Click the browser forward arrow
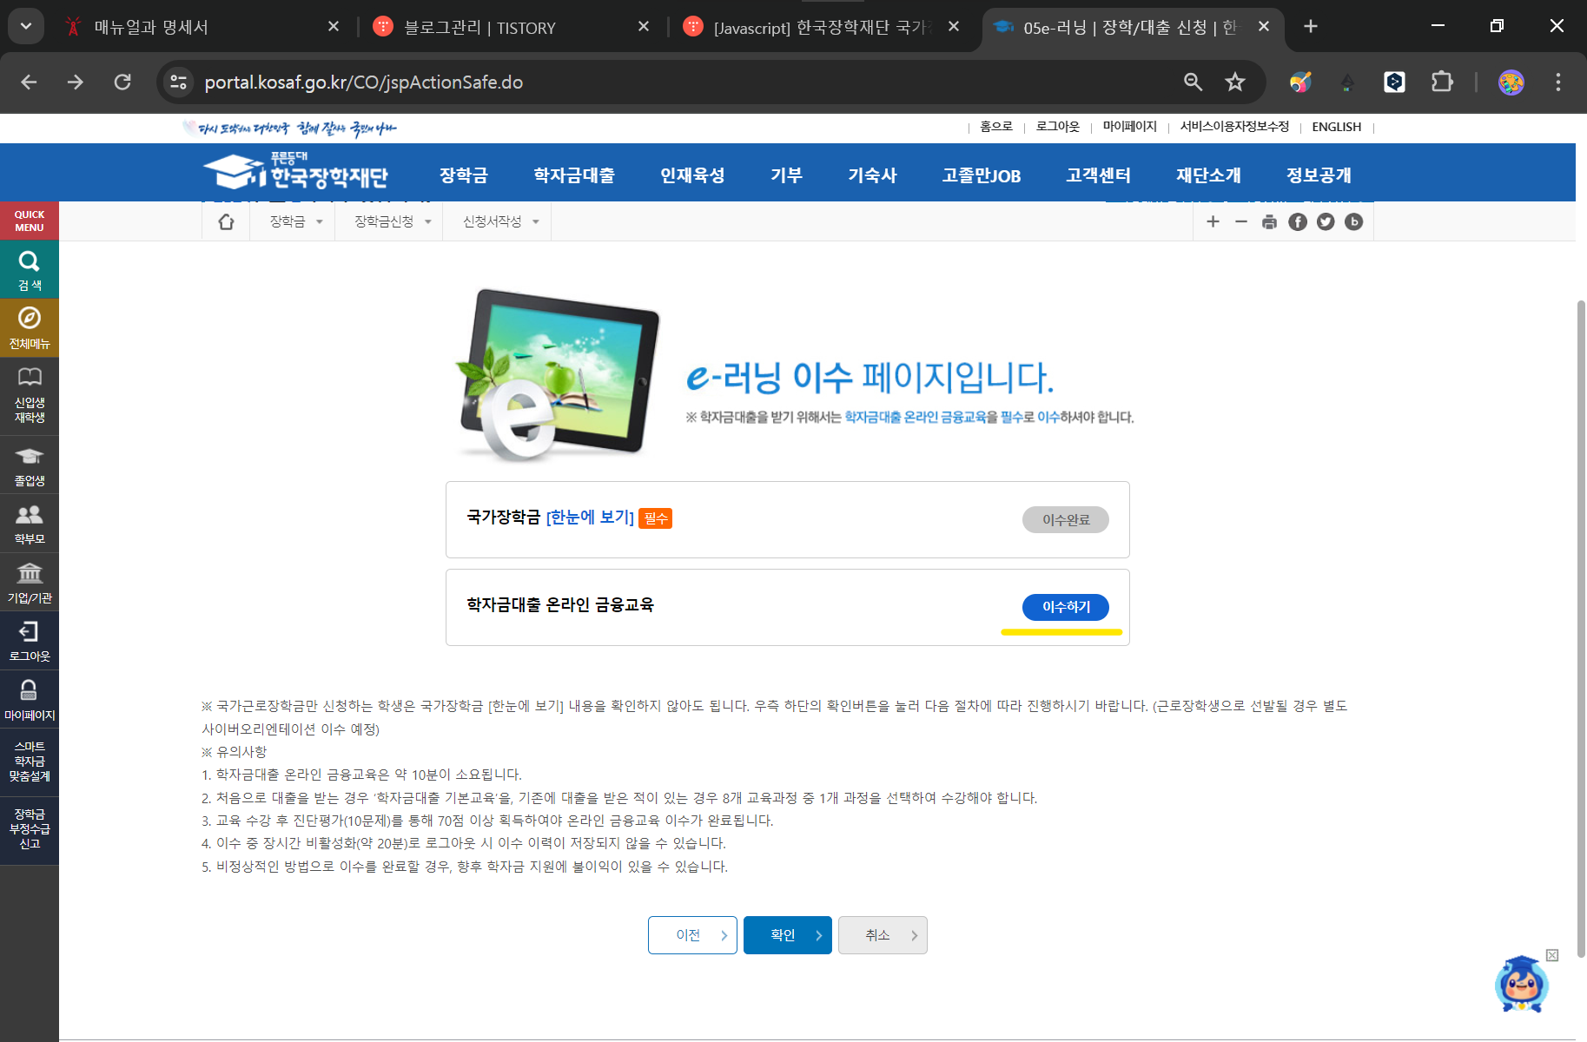The width and height of the screenshot is (1587, 1042). click(76, 82)
